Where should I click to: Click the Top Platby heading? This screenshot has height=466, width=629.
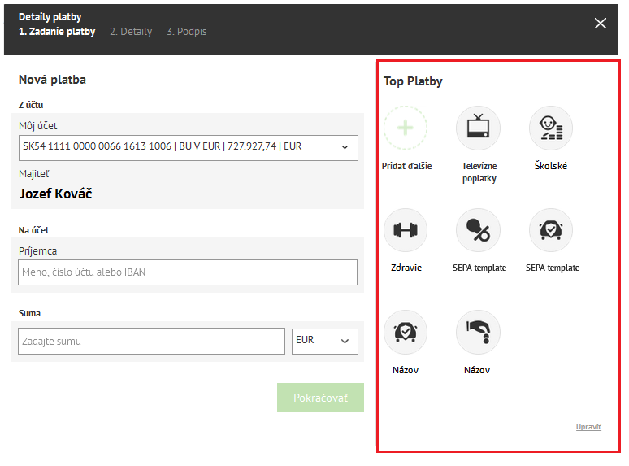coord(413,81)
